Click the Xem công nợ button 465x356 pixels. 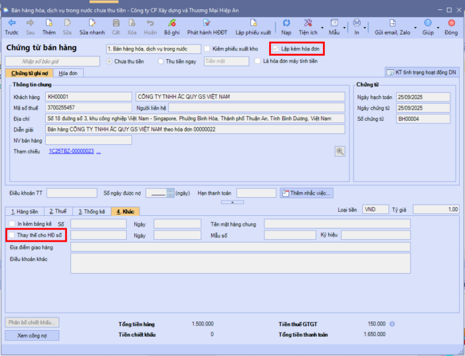tap(32, 335)
